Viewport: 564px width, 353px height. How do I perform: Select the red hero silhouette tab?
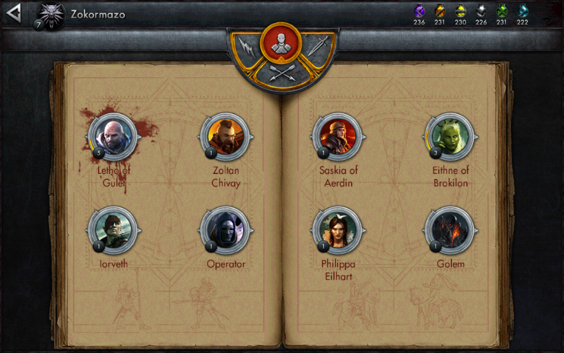[x=281, y=43]
